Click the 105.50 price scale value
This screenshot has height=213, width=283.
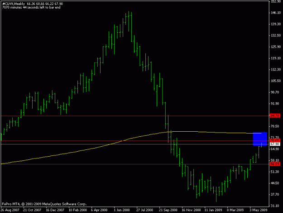276,81
